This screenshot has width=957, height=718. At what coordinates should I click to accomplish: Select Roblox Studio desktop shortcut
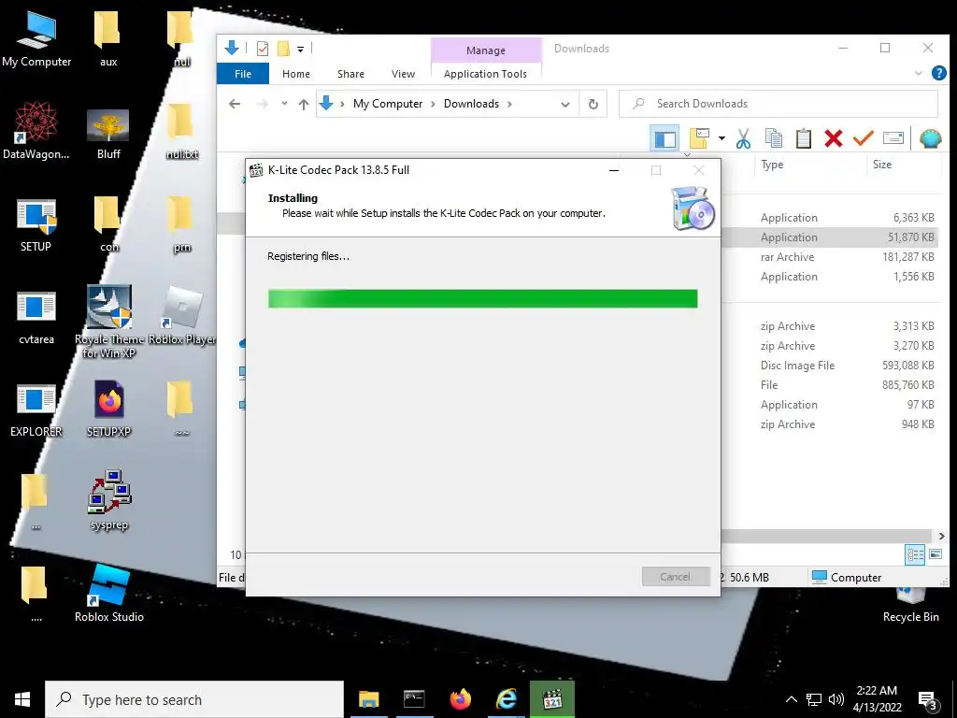(109, 592)
